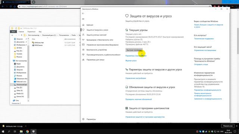Open 3D MAX folder in Explorer sidebar
The image size is (239, 134).
tap(19, 48)
